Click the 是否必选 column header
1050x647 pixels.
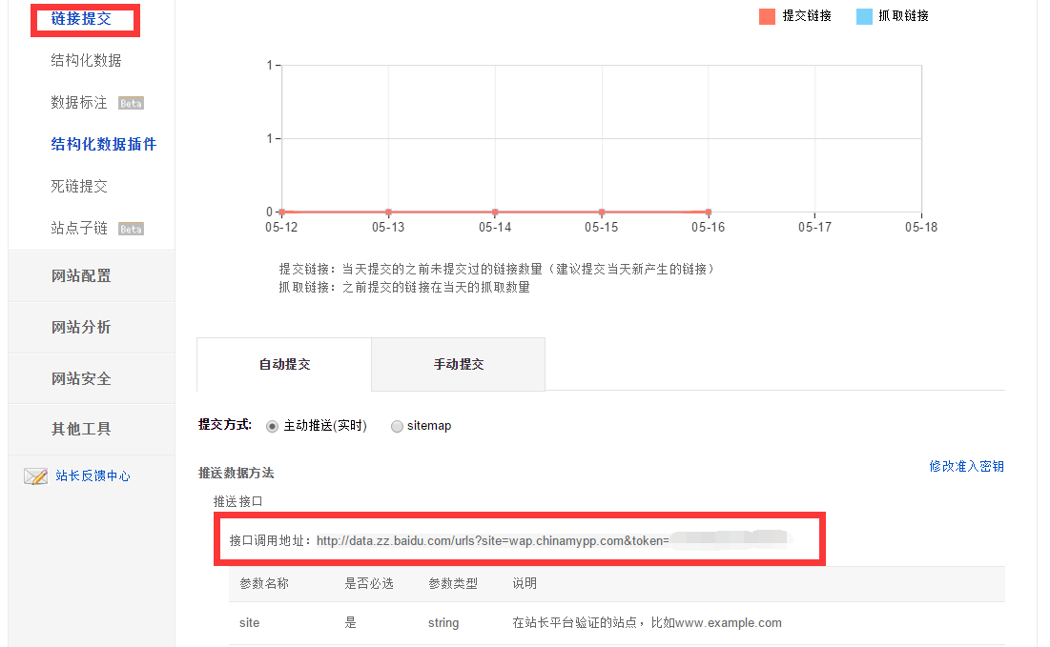(x=369, y=583)
